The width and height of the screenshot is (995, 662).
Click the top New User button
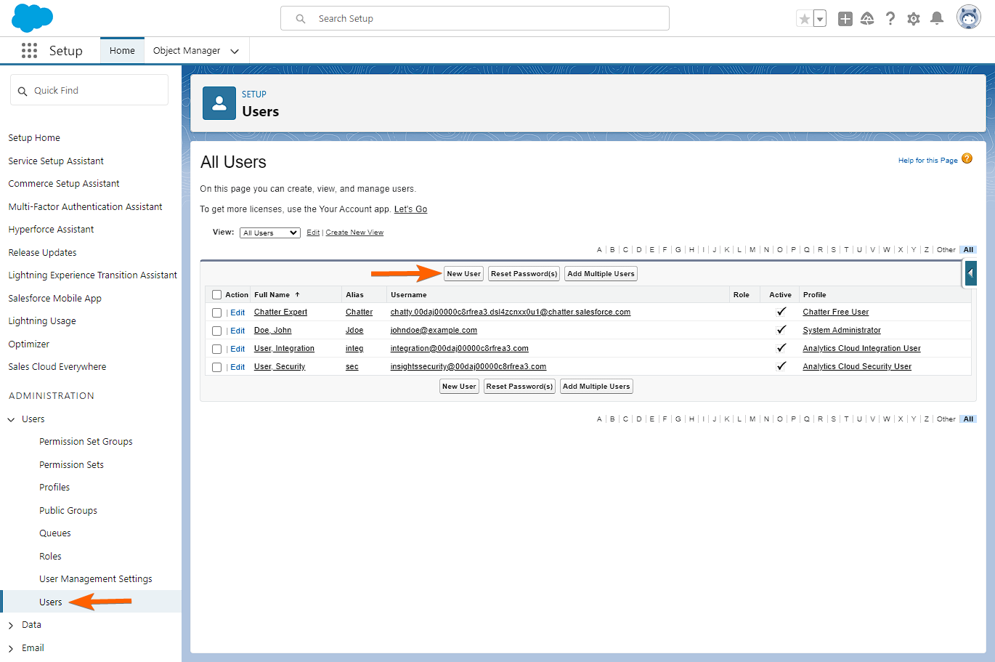coord(463,274)
